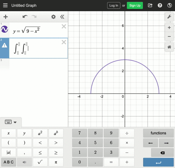Viewport: 175px width, 168px height.
Task: Tap the number 5 key
Action: 95,143
